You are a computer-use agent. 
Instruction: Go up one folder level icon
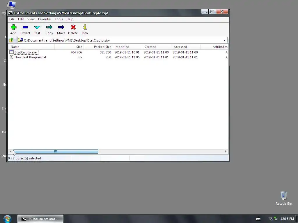pos(11,40)
